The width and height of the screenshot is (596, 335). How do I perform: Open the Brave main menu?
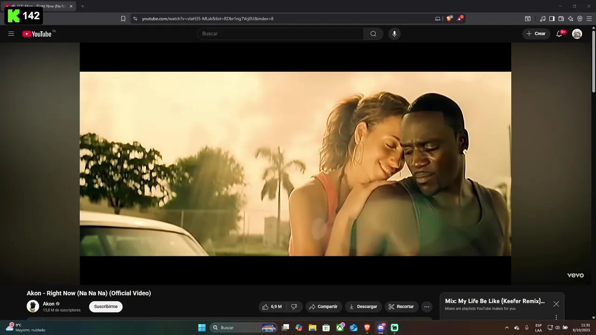click(589, 19)
